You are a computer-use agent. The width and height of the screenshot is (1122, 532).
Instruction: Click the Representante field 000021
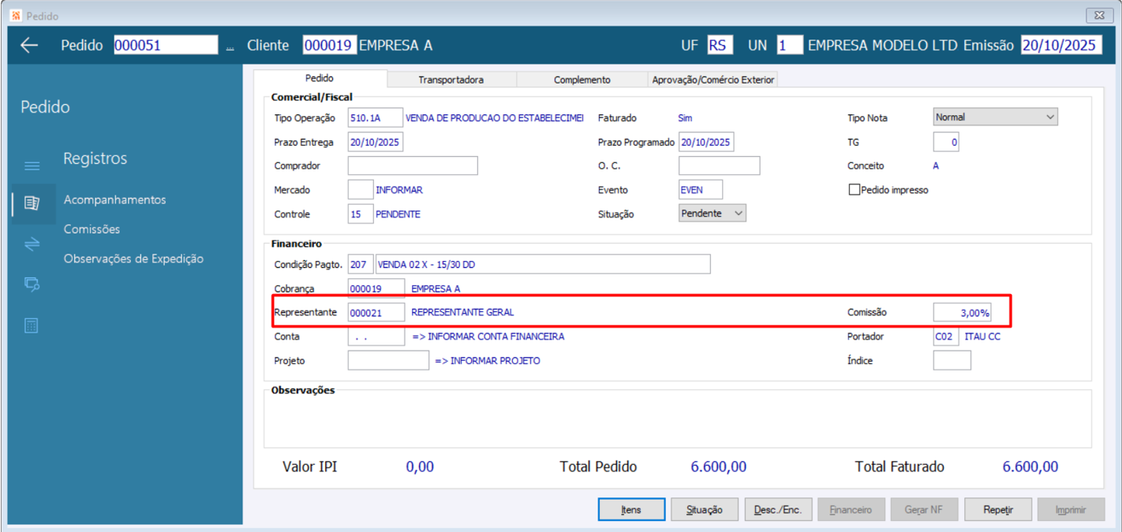376,312
